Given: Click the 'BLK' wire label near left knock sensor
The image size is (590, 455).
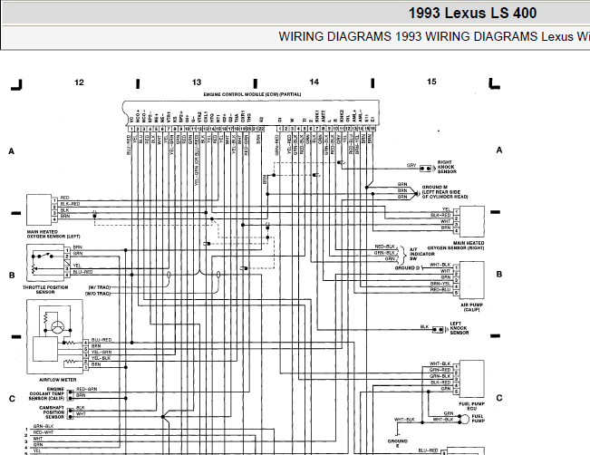Looking at the screenshot, I should tap(424, 326).
